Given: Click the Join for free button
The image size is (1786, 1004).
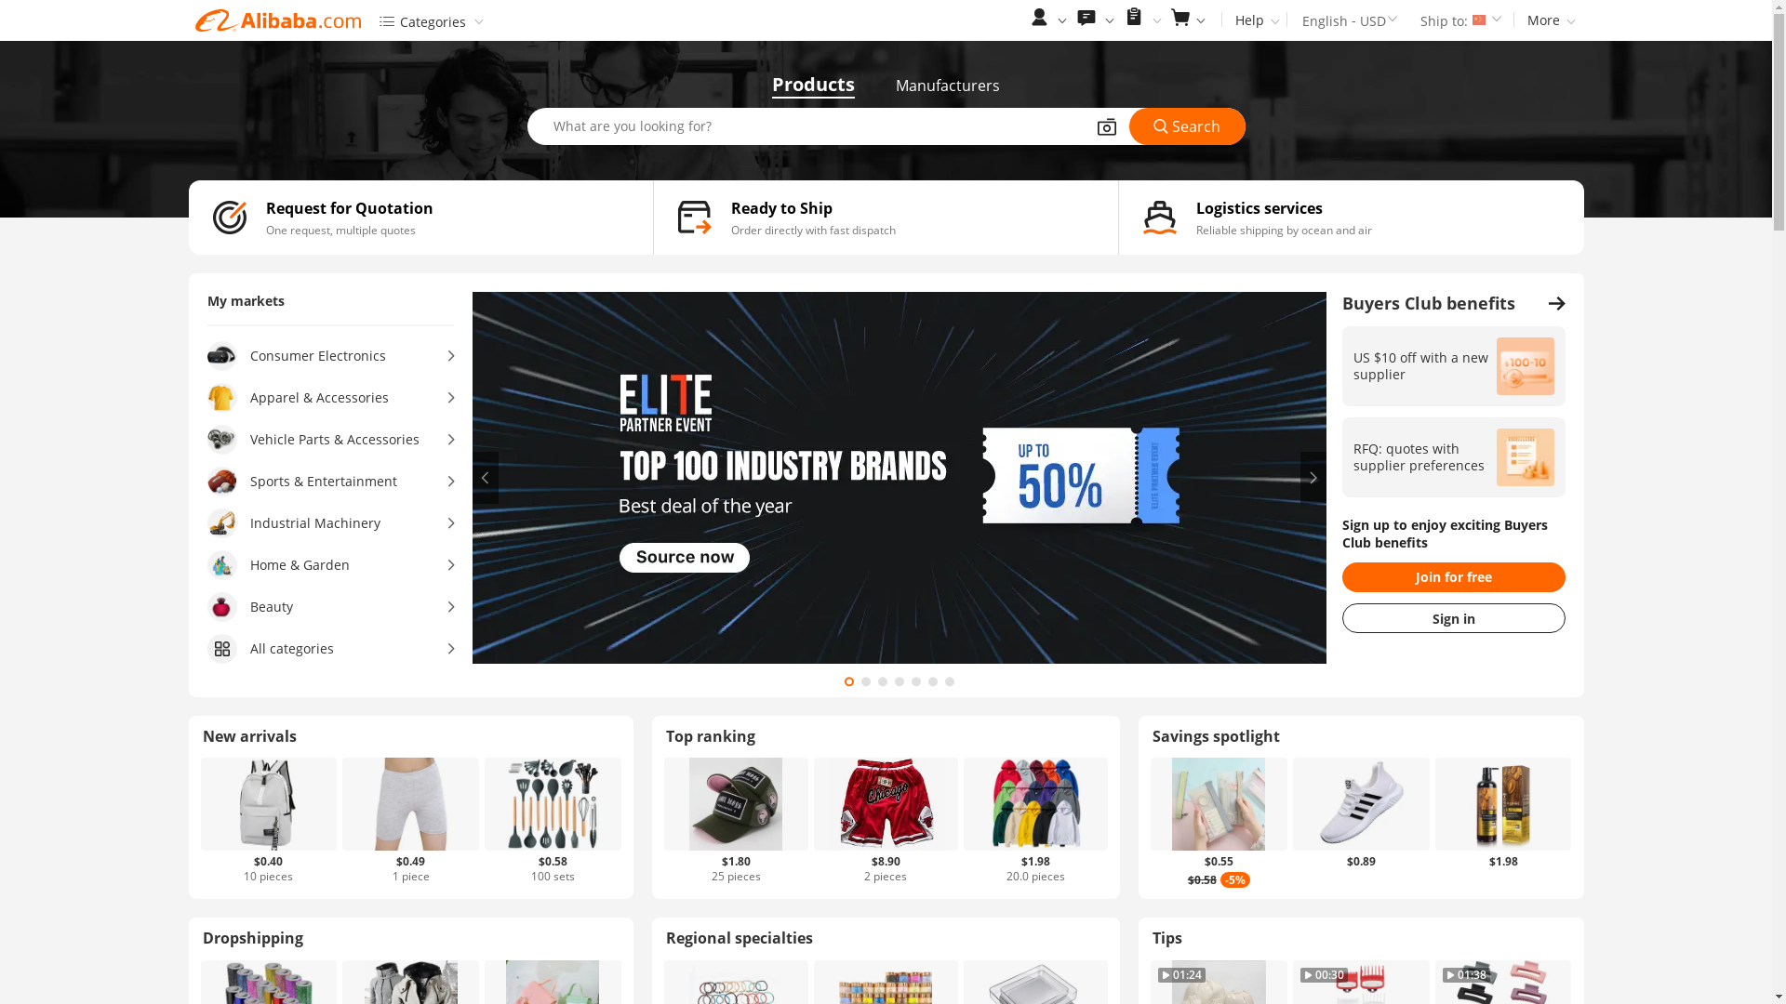Looking at the screenshot, I should click(x=1453, y=577).
